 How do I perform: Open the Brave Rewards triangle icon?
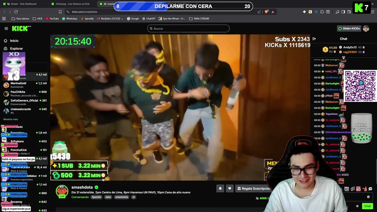[273, 12]
